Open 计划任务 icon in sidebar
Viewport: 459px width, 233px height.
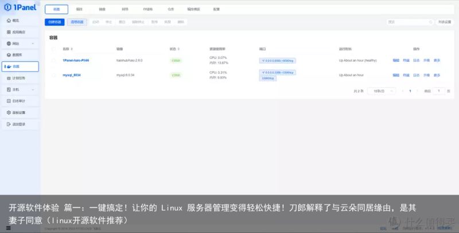pyautogui.click(x=9, y=78)
